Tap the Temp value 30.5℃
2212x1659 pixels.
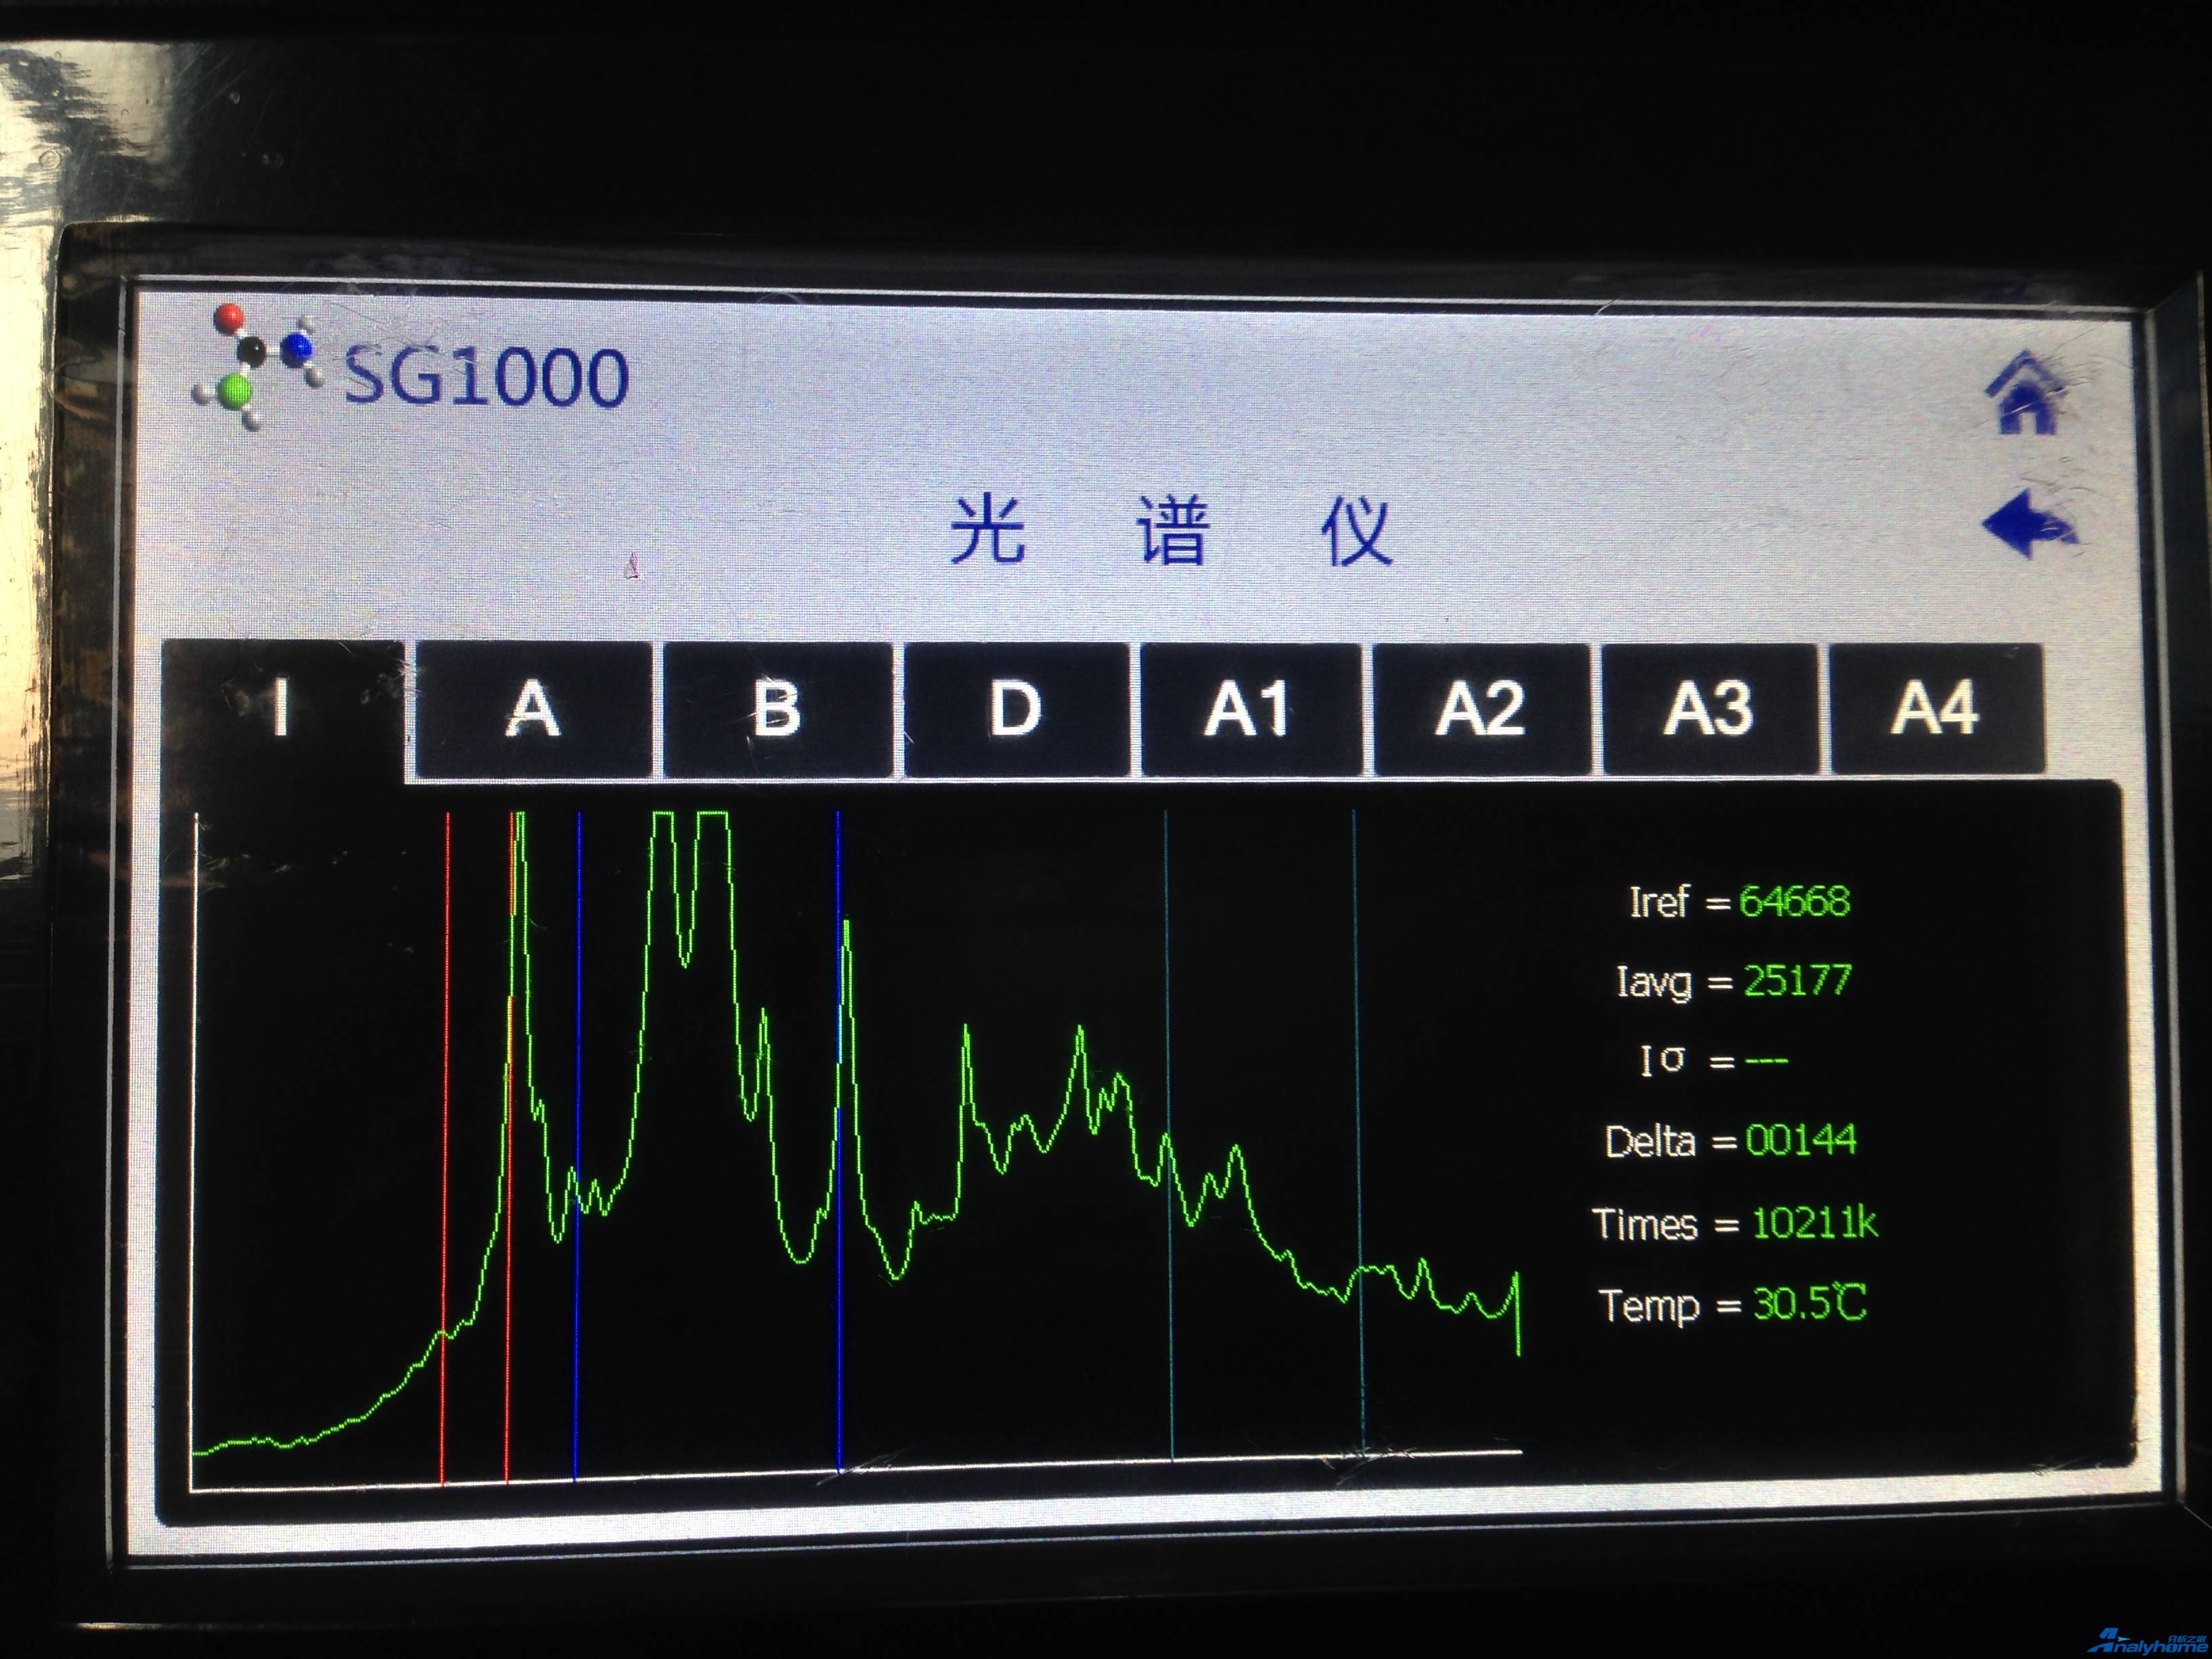[1810, 1304]
